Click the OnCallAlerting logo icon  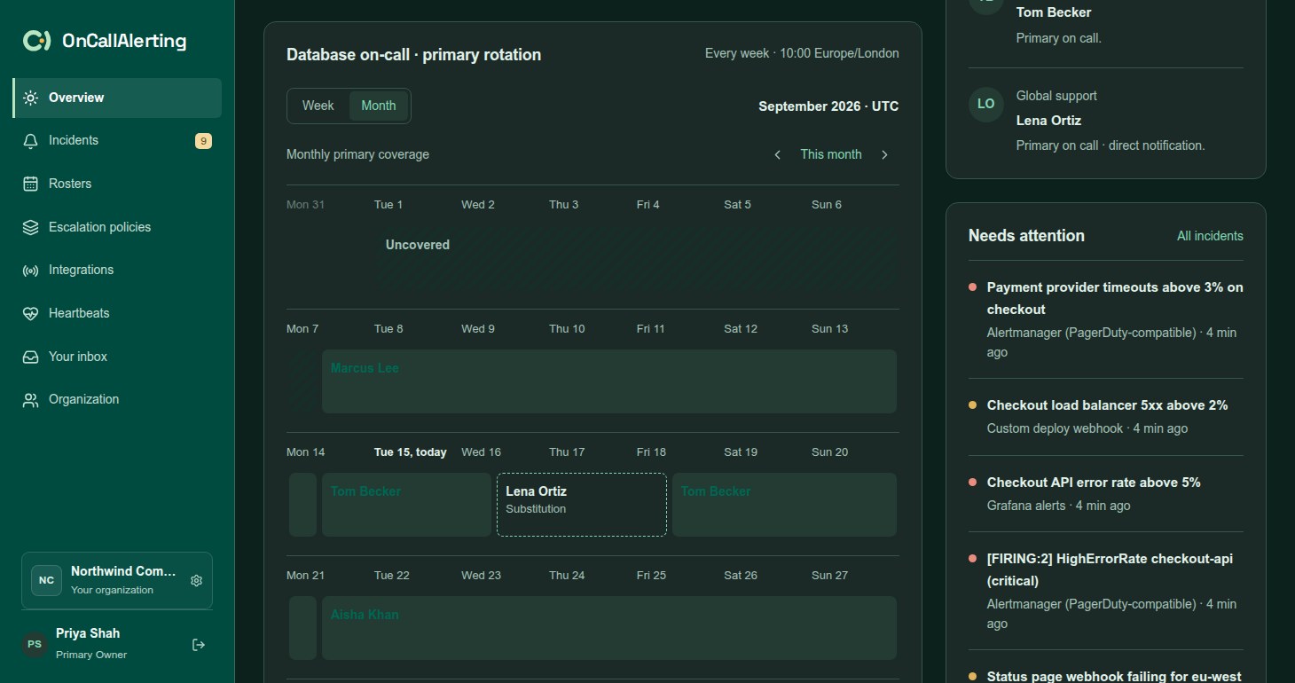pos(36,41)
